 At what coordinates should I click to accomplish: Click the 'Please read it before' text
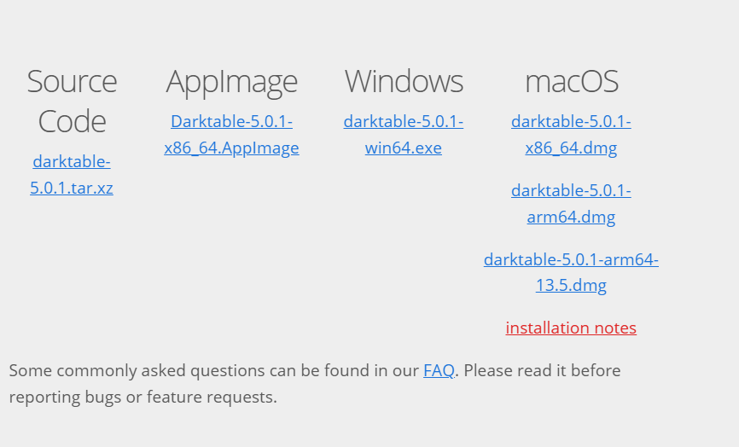pos(542,370)
